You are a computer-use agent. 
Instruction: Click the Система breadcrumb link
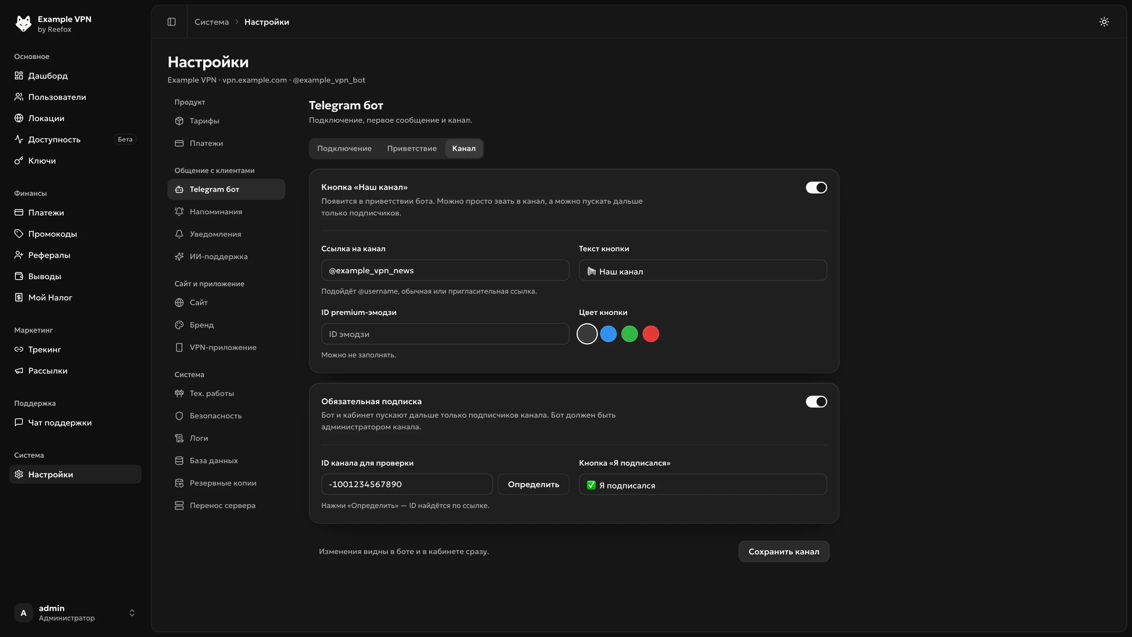(211, 22)
